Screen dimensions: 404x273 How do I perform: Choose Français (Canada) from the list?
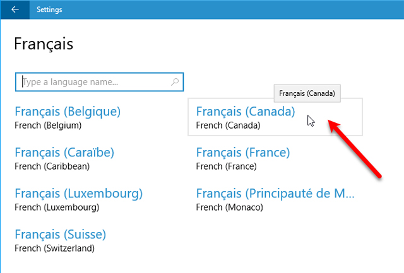coord(246,112)
